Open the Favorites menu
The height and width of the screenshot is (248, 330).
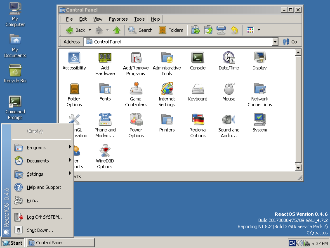[118, 19]
